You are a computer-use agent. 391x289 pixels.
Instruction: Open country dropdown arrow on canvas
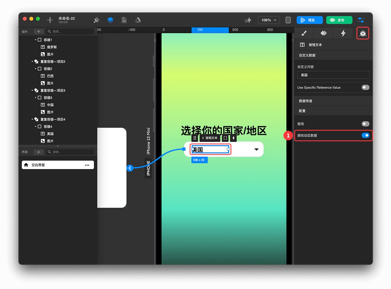click(x=256, y=149)
